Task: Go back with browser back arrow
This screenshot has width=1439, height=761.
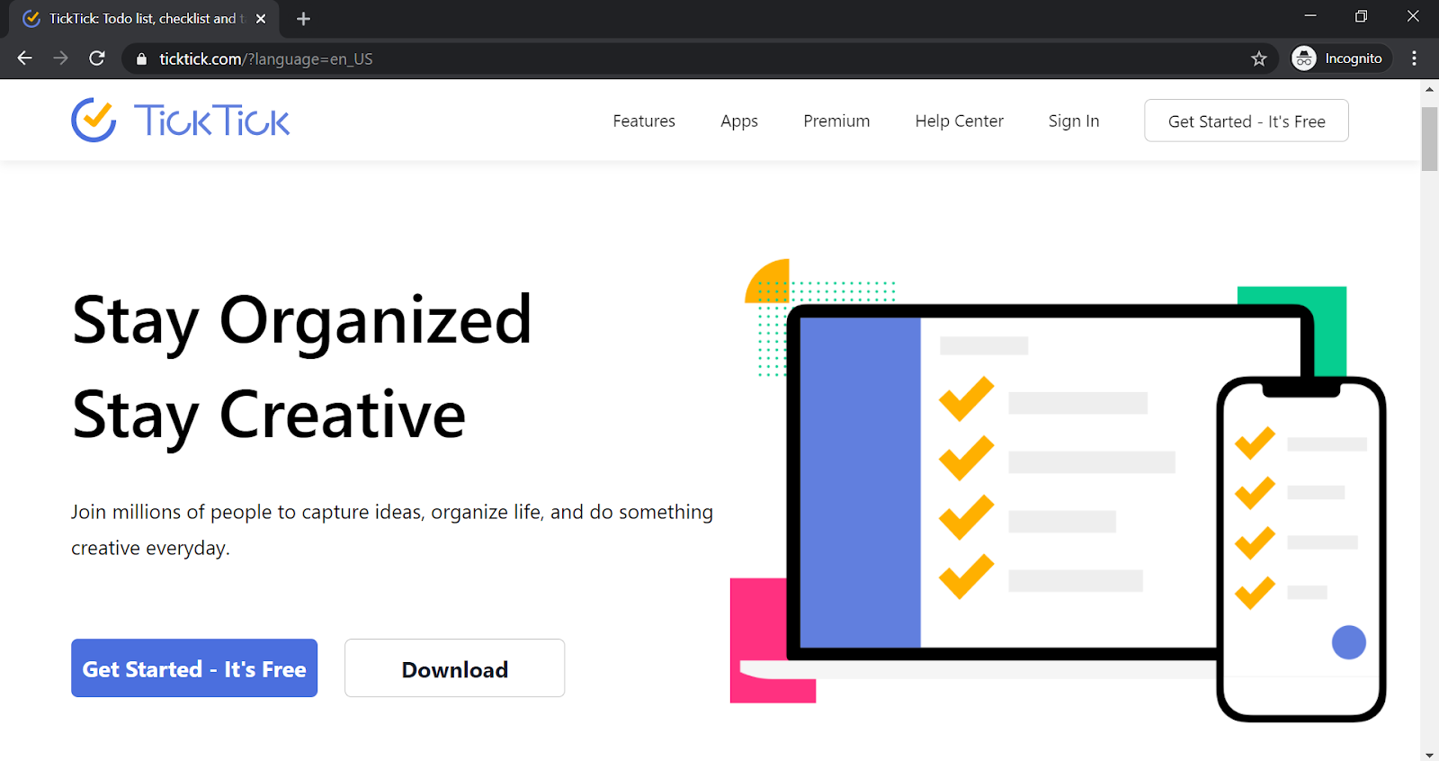Action: pyautogui.click(x=25, y=58)
